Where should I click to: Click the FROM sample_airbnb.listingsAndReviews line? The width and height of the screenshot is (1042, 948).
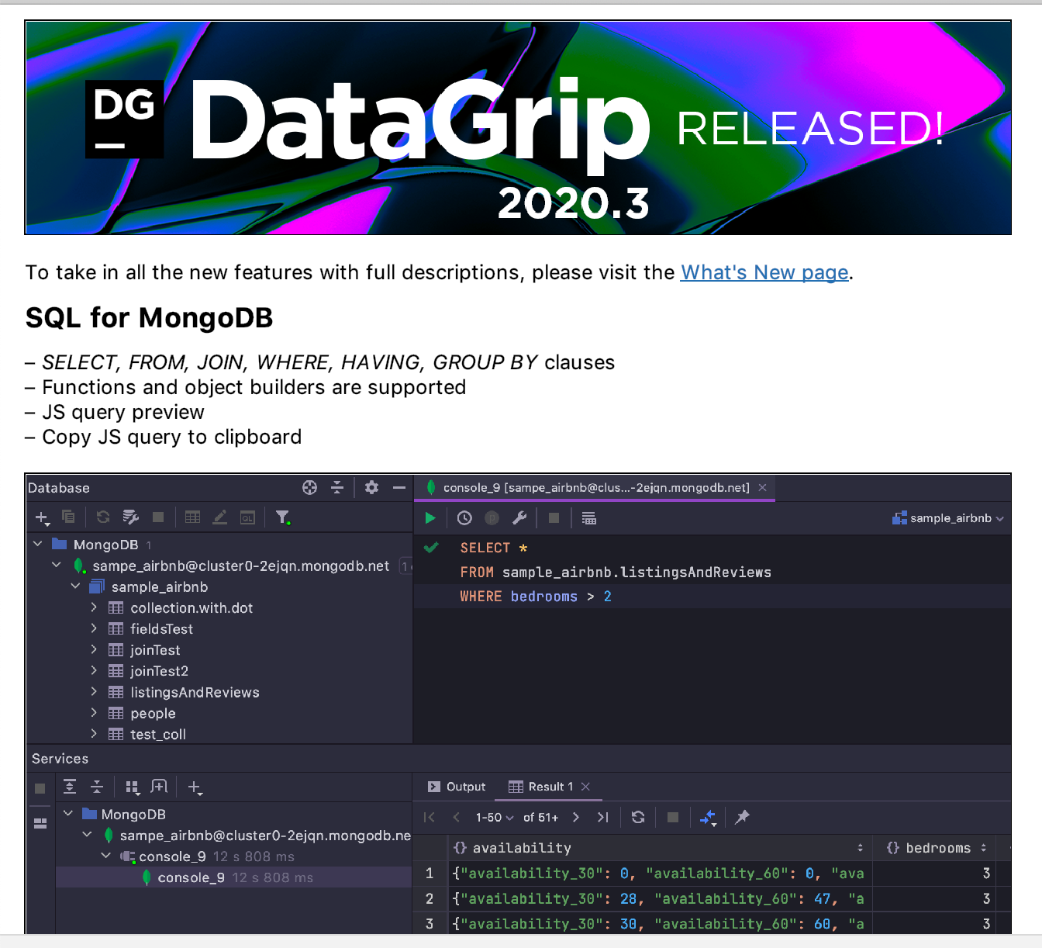[x=616, y=572]
